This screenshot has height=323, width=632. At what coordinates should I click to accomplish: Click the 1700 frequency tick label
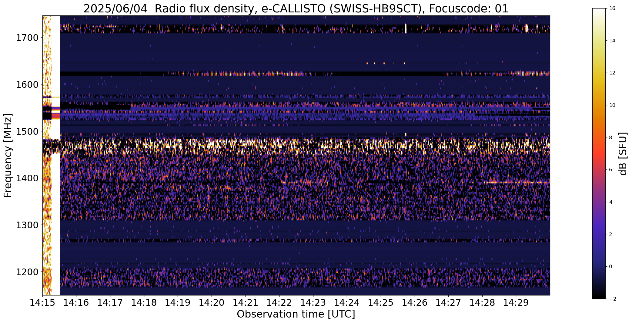click(x=27, y=38)
